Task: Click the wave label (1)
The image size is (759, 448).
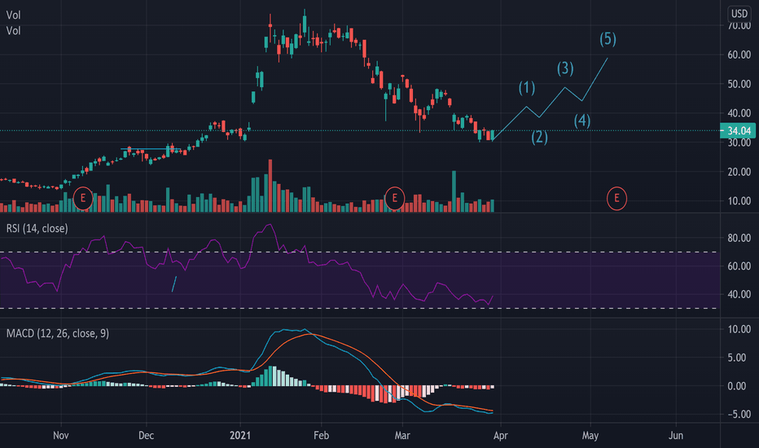Action: [527, 88]
